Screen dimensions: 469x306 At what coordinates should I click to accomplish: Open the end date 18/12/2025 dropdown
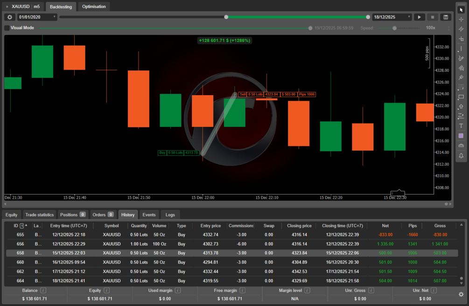(392, 17)
